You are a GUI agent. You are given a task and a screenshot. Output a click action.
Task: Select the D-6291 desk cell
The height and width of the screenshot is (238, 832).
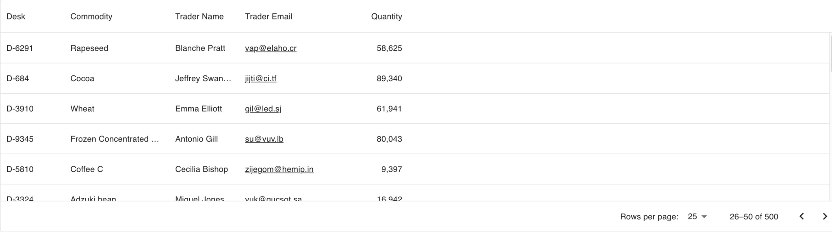(x=20, y=48)
